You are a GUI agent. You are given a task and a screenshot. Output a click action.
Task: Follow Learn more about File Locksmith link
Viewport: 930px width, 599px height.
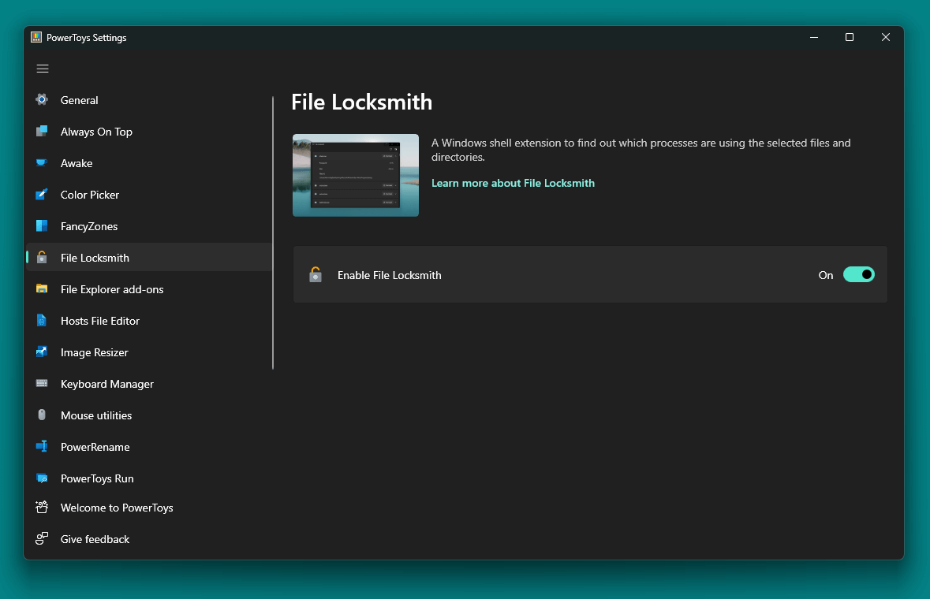tap(513, 183)
